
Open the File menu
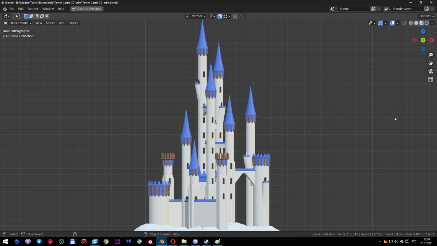pyautogui.click(x=12, y=9)
